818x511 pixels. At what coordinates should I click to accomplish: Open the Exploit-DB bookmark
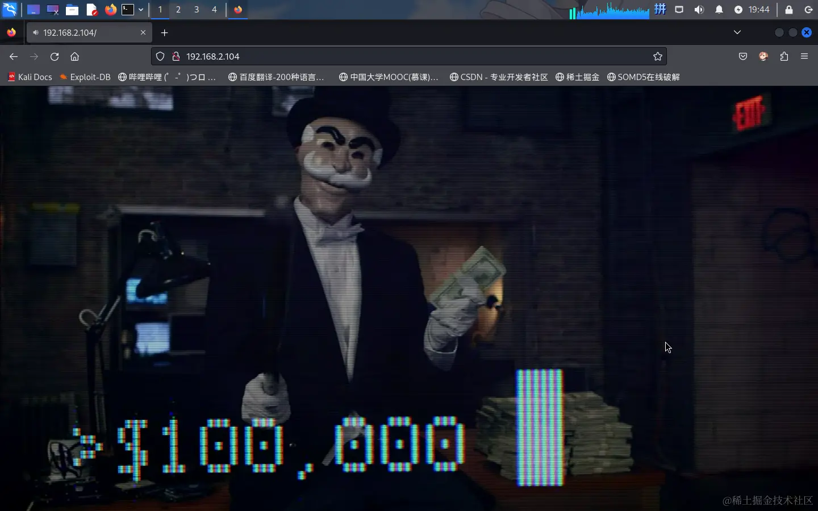85,77
